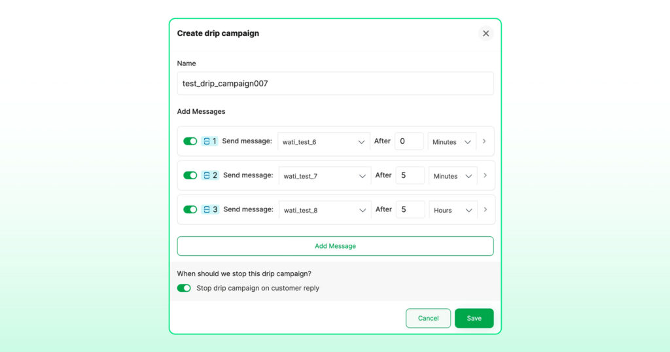Screen dimensions: 670x352
Task: Save the drip campaign
Action: point(474,318)
